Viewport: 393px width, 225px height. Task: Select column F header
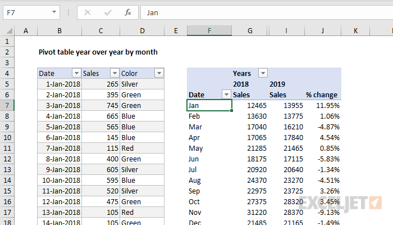point(209,30)
